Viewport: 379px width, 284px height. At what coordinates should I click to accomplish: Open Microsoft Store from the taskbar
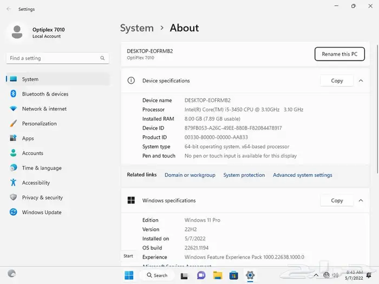tap(234, 275)
